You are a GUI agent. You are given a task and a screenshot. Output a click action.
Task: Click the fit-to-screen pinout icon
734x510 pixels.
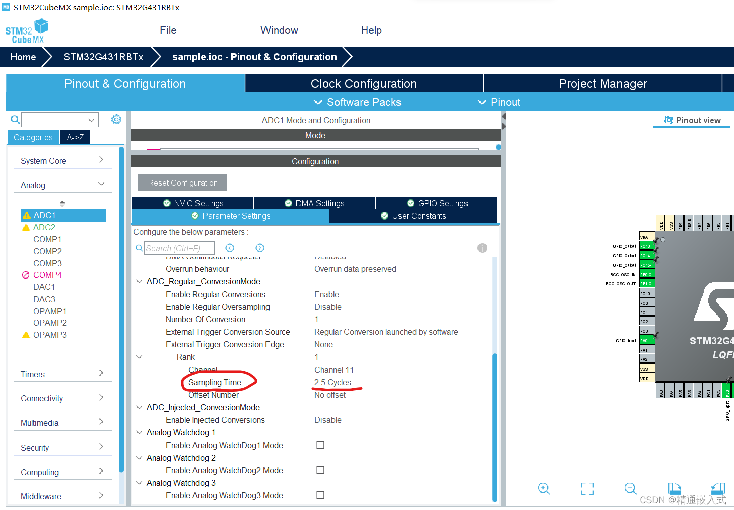[x=587, y=489]
